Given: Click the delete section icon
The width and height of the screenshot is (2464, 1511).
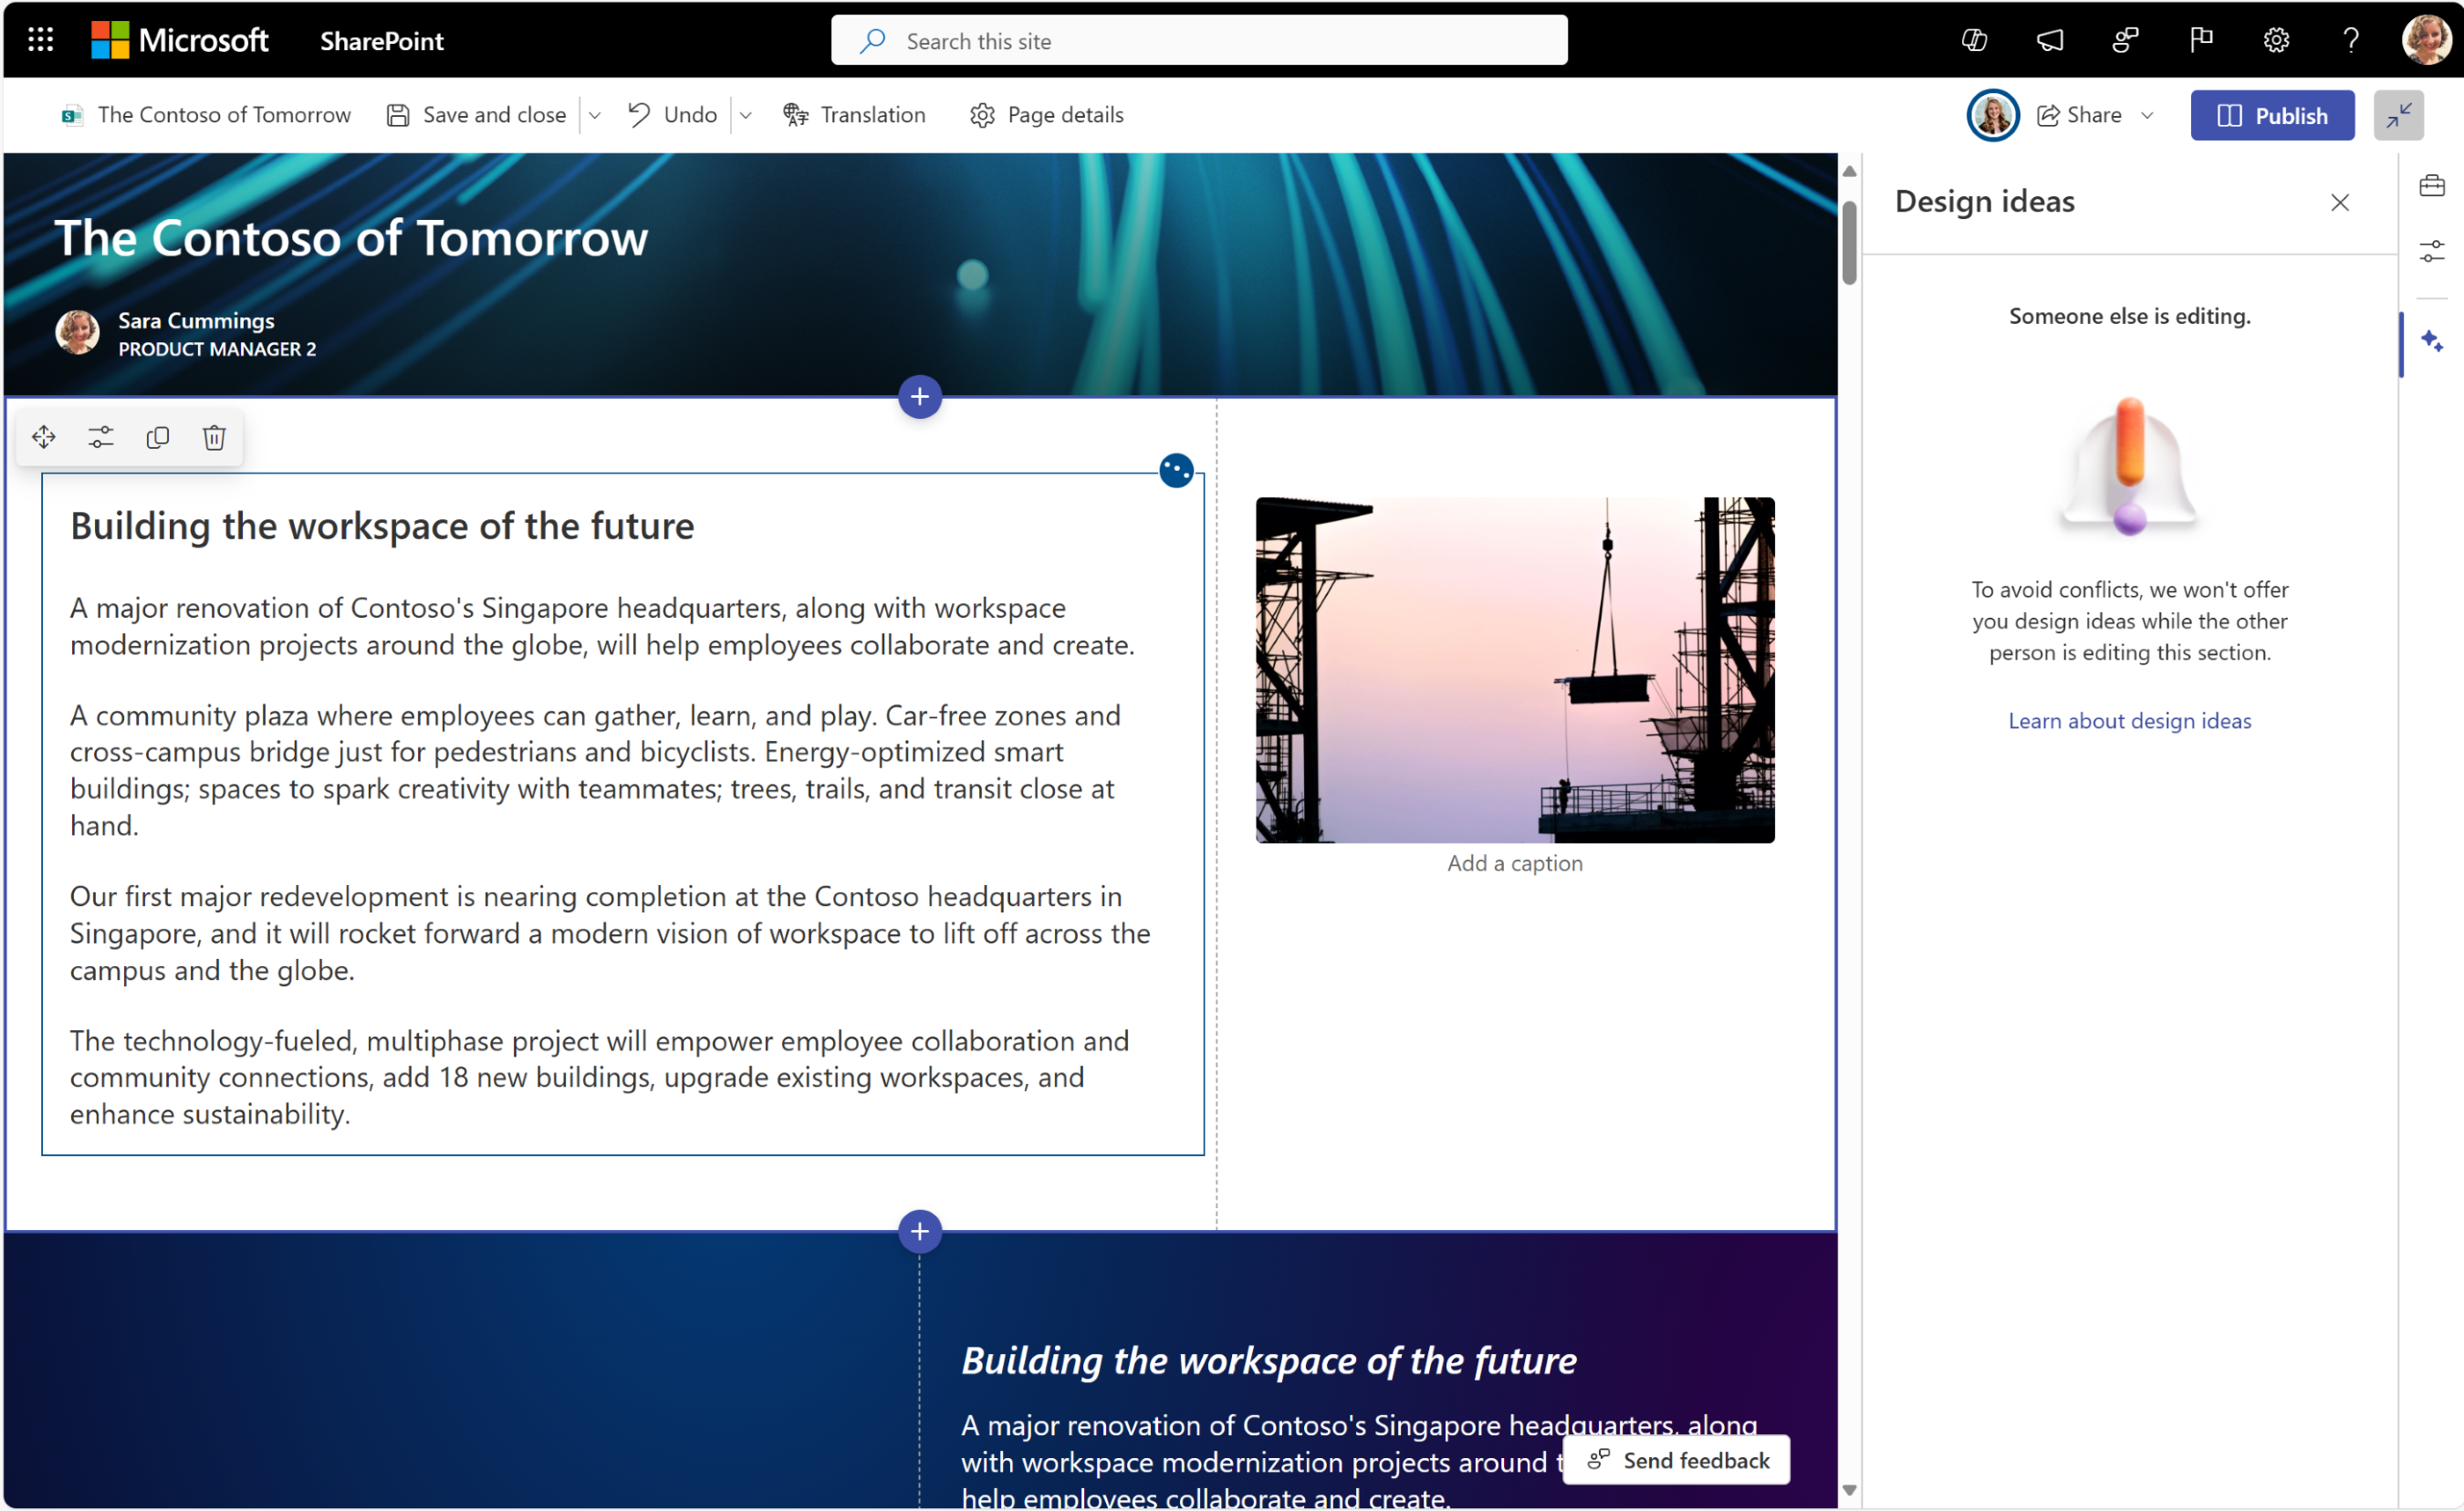Looking at the screenshot, I should pyautogui.click(x=213, y=434).
